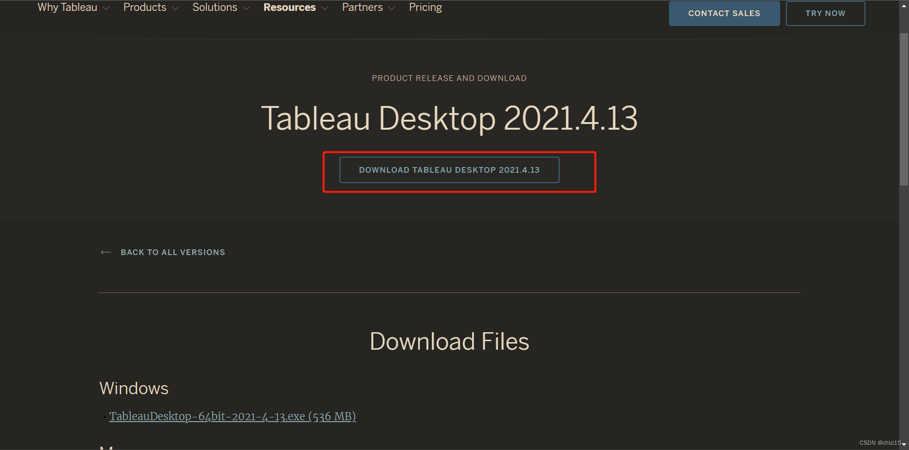Open the Solutions menu
The height and width of the screenshot is (450, 909).
215,8
